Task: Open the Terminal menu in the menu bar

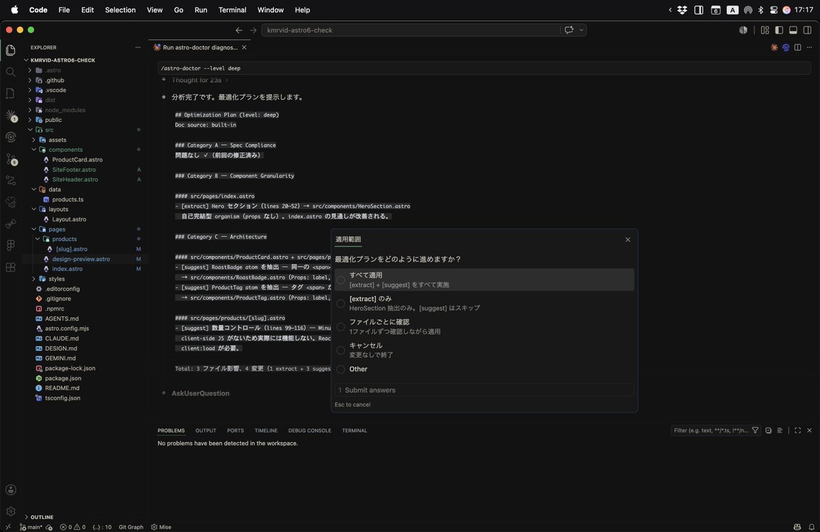Action: point(232,10)
